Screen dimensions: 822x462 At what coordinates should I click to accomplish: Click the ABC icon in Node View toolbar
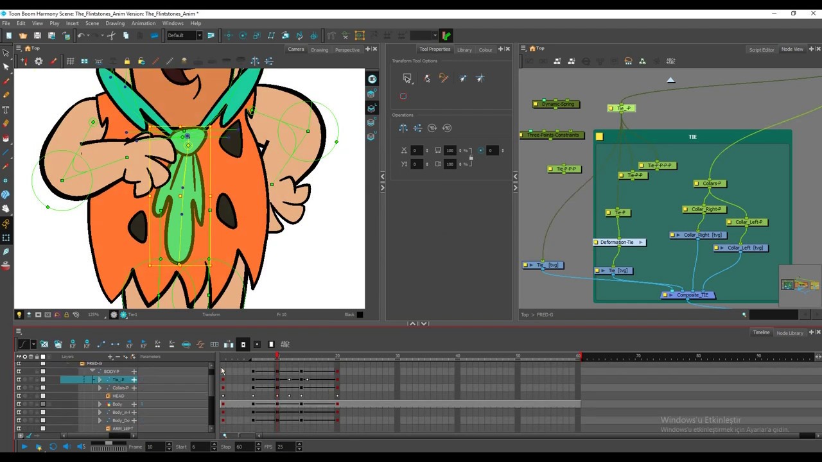click(670, 61)
